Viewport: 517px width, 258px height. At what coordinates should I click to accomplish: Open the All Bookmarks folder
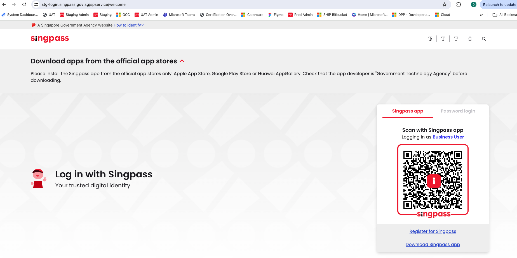pos(504,15)
